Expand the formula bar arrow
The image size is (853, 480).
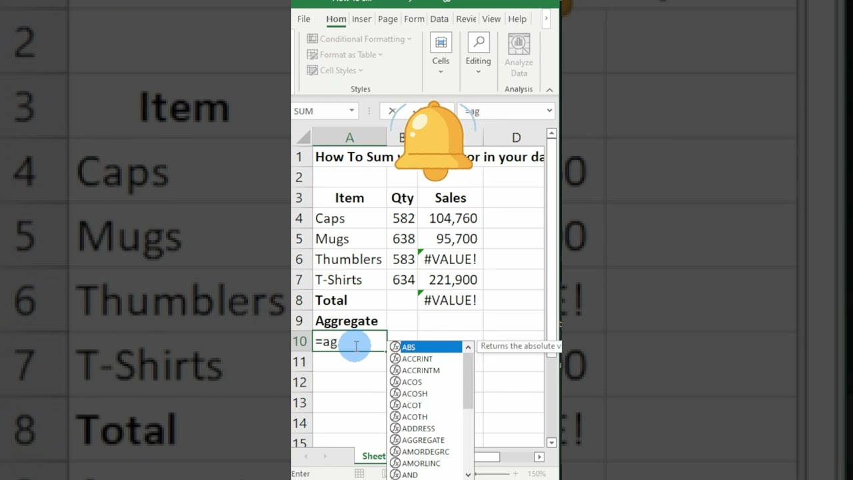pyautogui.click(x=549, y=111)
